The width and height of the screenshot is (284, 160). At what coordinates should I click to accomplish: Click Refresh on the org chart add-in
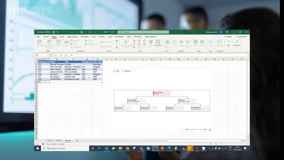[x=126, y=71]
